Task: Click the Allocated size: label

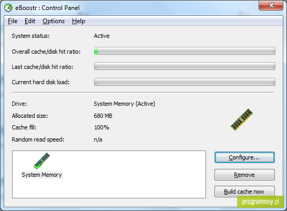Action: click(x=30, y=116)
